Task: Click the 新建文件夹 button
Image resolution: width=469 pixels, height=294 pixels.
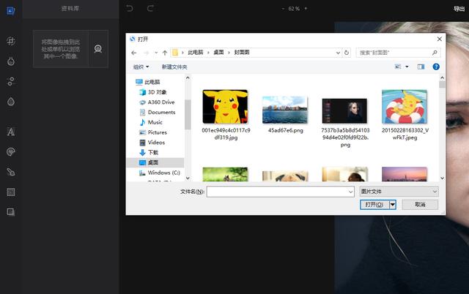Action: tap(174, 67)
